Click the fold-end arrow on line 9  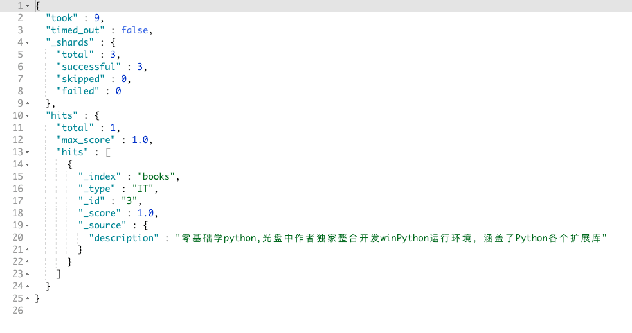[x=28, y=103]
